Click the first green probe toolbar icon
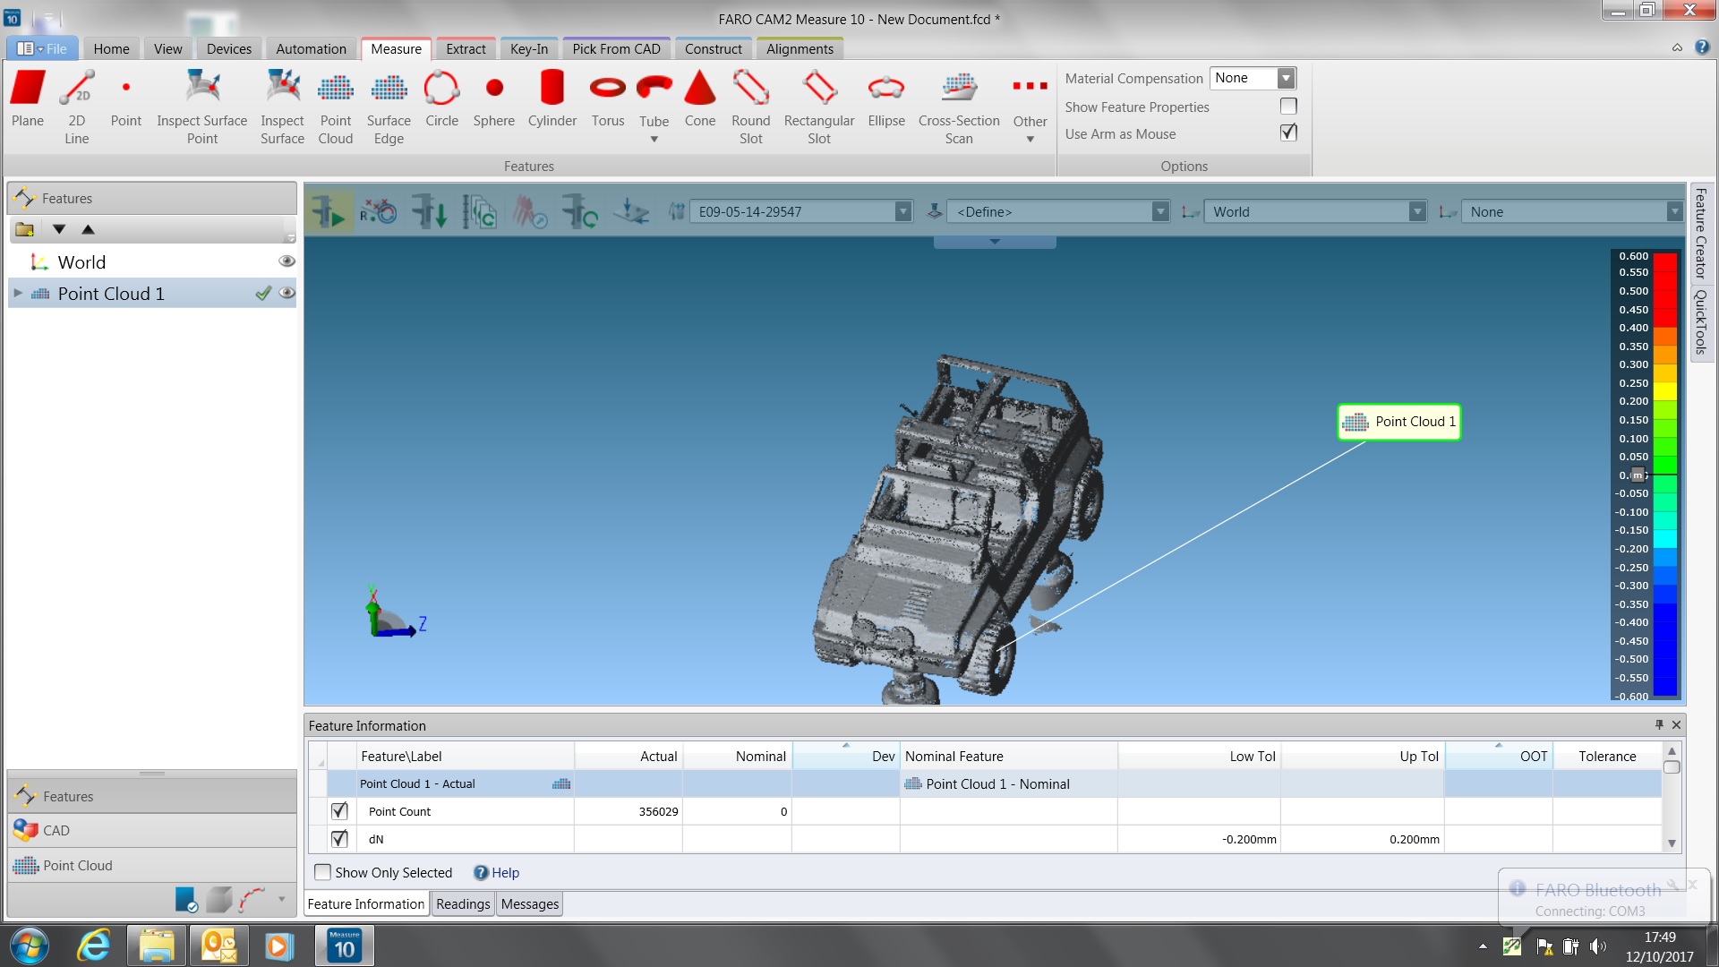Viewport: 1719px width, 967px height. (x=329, y=212)
